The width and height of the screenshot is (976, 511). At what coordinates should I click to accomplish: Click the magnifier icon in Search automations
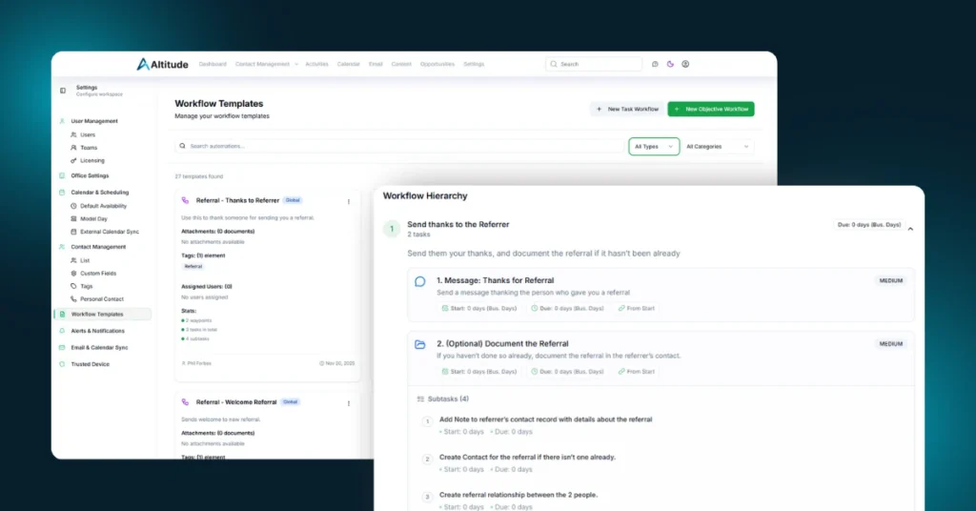click(x=182, y=146)
